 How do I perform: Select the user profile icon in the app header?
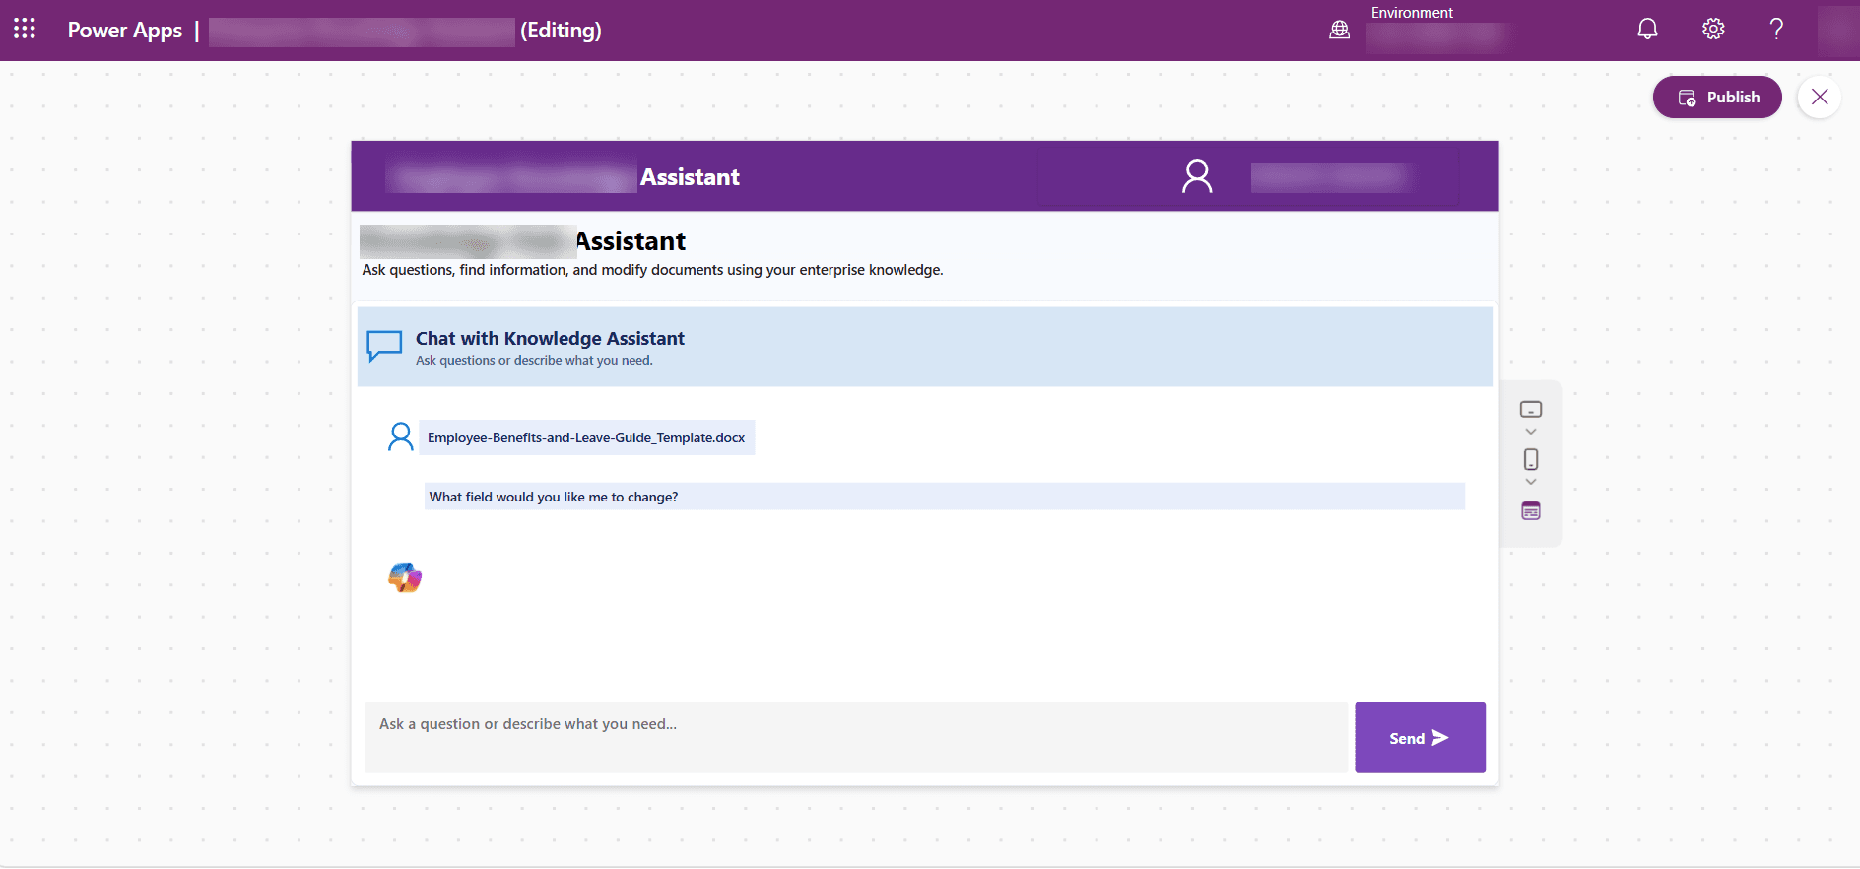1197,176
